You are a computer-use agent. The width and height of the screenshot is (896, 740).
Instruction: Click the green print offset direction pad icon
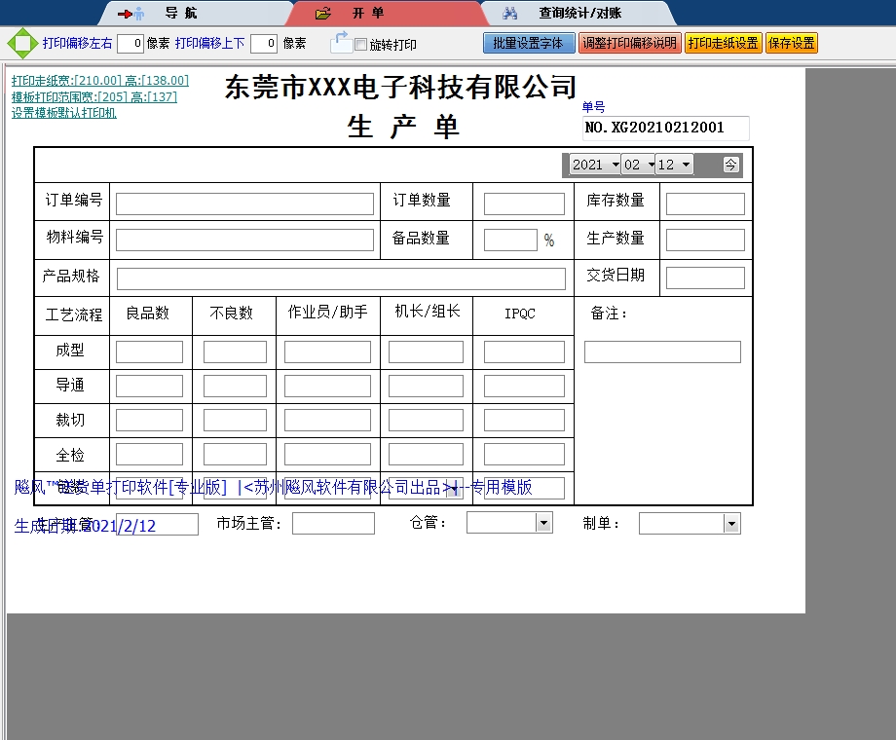click(21, 44)
